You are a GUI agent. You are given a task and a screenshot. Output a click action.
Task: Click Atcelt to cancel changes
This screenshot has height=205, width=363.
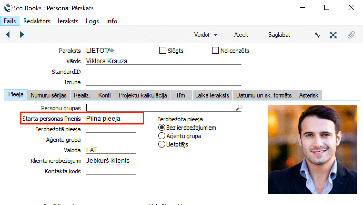pos(241,35)
